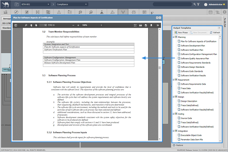Image resolution: width=228 pixels, height=152 pixels.
Task: Select the highlighted workflow diagram icon
Action: click(123, 12)
